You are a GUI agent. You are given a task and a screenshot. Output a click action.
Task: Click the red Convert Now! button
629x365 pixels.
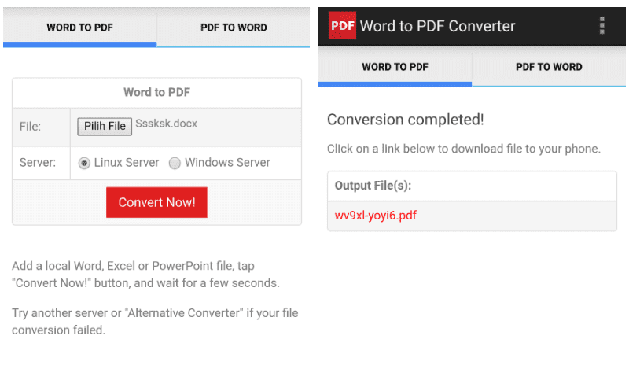point(156,202)
